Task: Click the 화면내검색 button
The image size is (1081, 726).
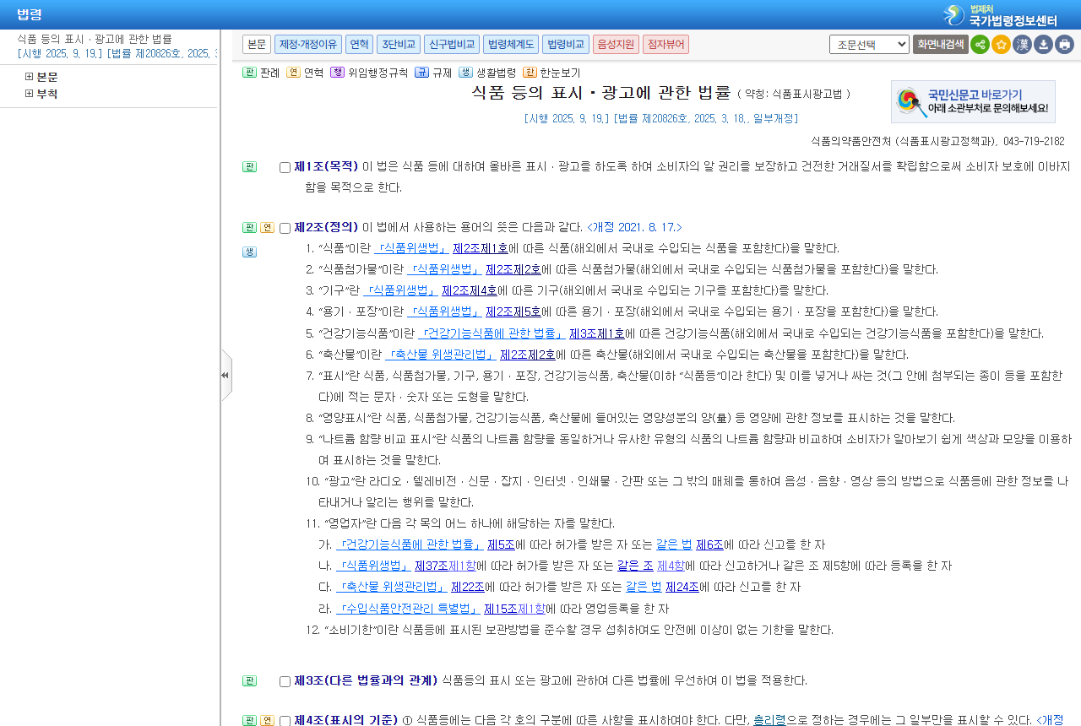Action: coord(940,44)
